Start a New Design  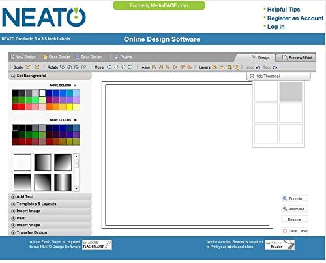pyautogui.click(x=23, y=57)
